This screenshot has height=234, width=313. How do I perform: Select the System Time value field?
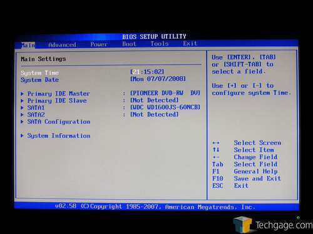click(147, 72)
